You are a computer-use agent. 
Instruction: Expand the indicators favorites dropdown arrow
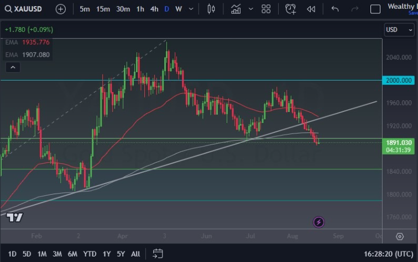tap(250, 9)
